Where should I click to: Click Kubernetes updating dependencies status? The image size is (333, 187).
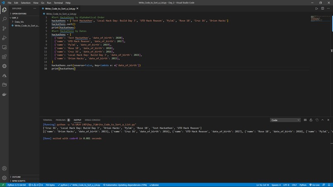coord(125,185)
